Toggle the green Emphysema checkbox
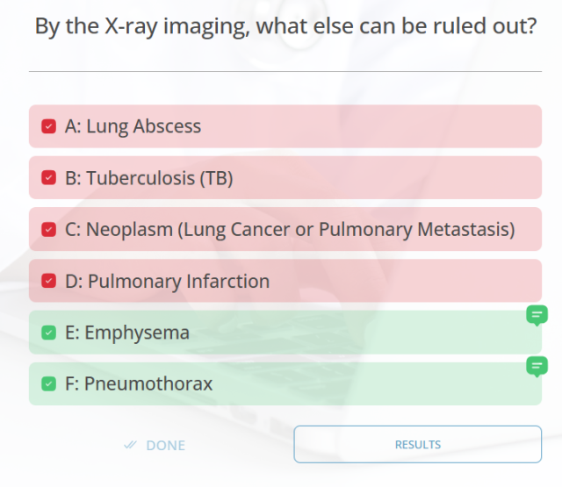The height and width of the screenshot is (487, 562). (x=49, y=333)
